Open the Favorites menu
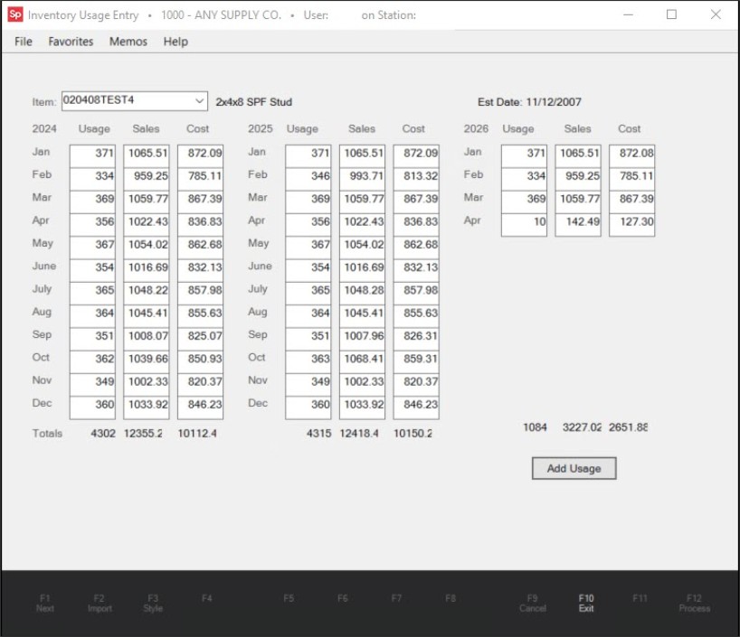Image resolution: width=740 pixels, height=637 pixels. coord(71,42)
